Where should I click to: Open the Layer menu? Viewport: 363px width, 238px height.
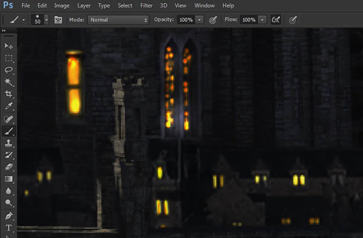coord(84,5)
